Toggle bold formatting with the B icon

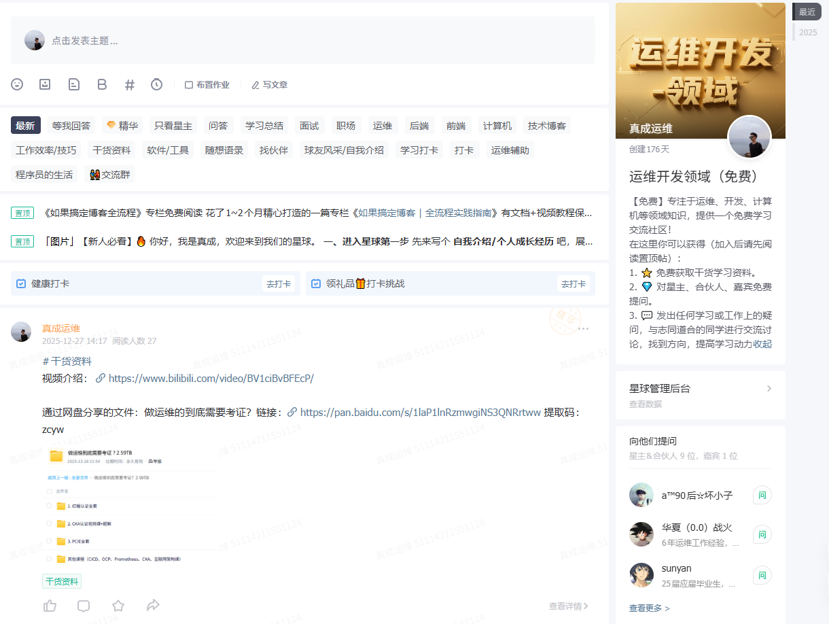(102, 84)
